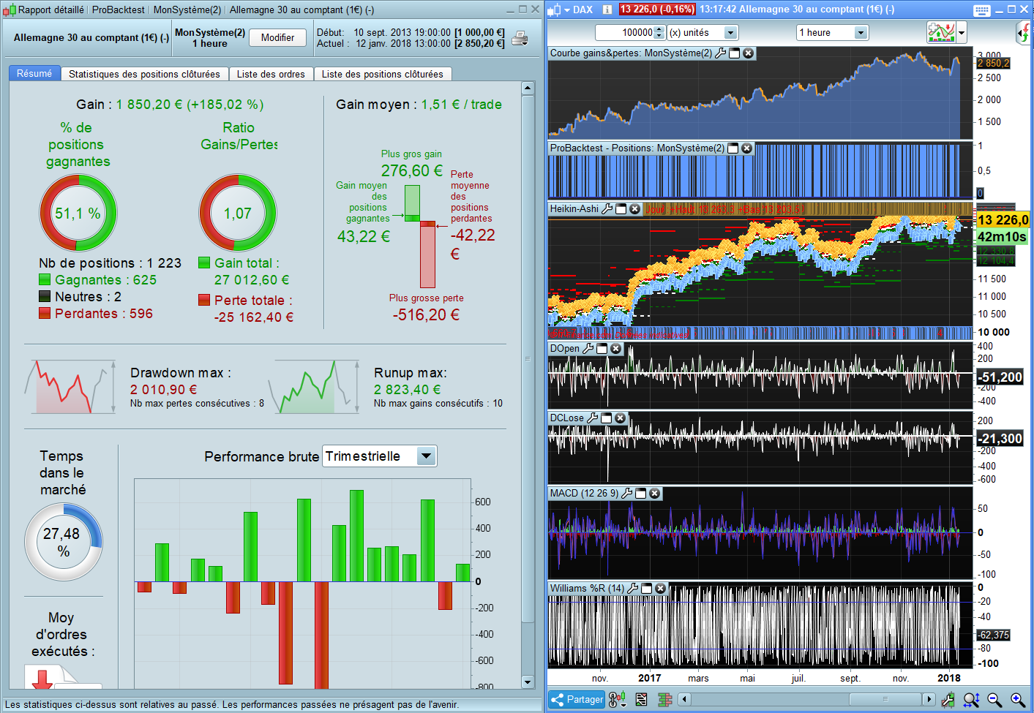Click the Partager share button

[577, 700]
